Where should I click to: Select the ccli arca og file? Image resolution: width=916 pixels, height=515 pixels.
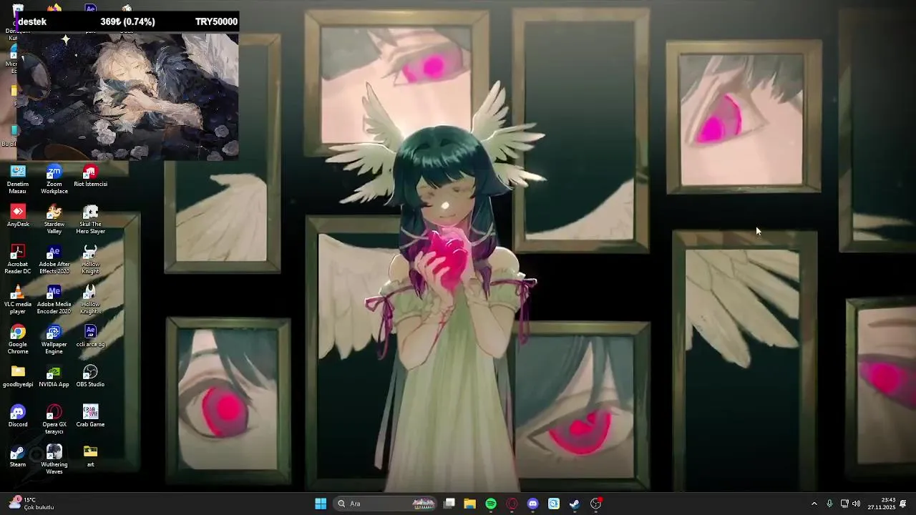(90, 336)
